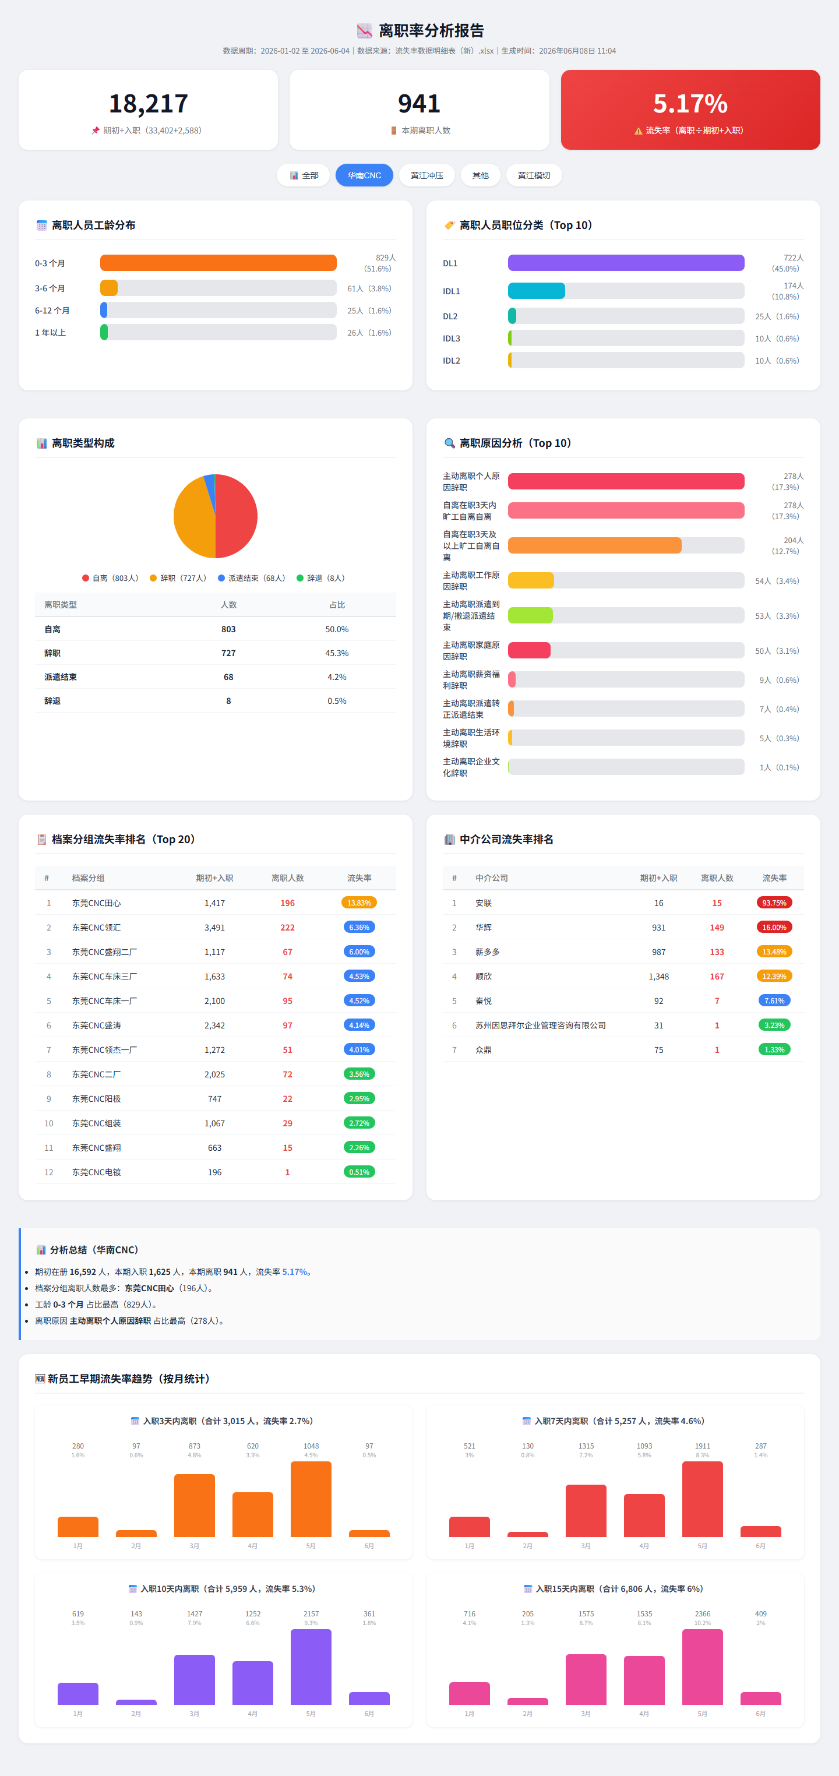Switch to the 黄江冲压 tab
The height and width of the screenshot is (1776, 839).
[x=426, y=175]
